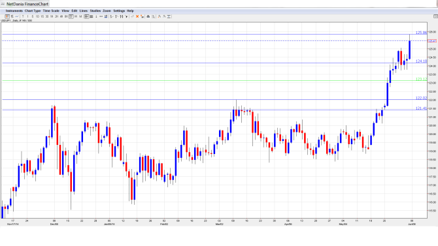Click the blue-dotted A icon

tap(164, 17)
